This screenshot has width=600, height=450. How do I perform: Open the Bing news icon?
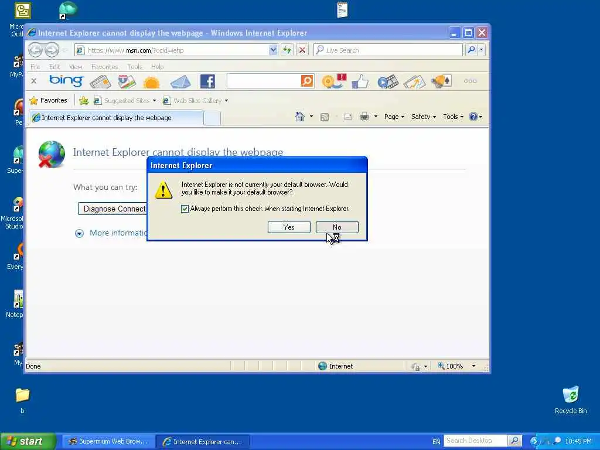100,81
